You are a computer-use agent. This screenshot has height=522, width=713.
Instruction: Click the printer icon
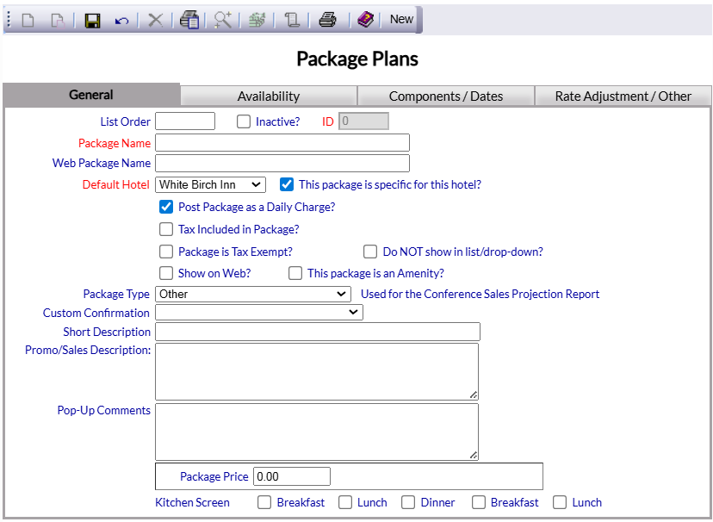click(327, 20)
